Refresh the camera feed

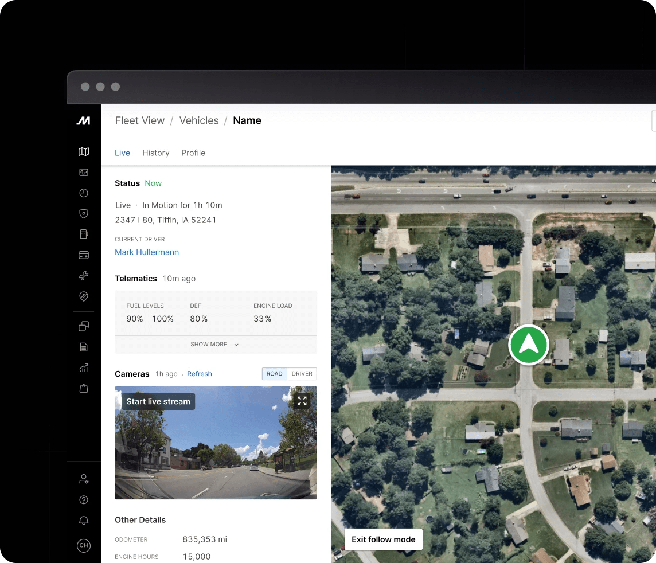click(199, 374)
